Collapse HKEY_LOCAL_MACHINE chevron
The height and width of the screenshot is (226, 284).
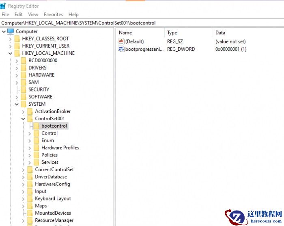pyautogui.click(x=10, y=54)
